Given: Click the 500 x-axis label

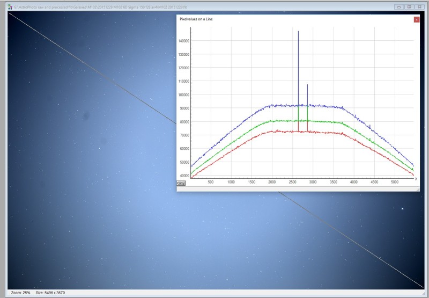Looking at the screenshot, I should coord(211,182).
